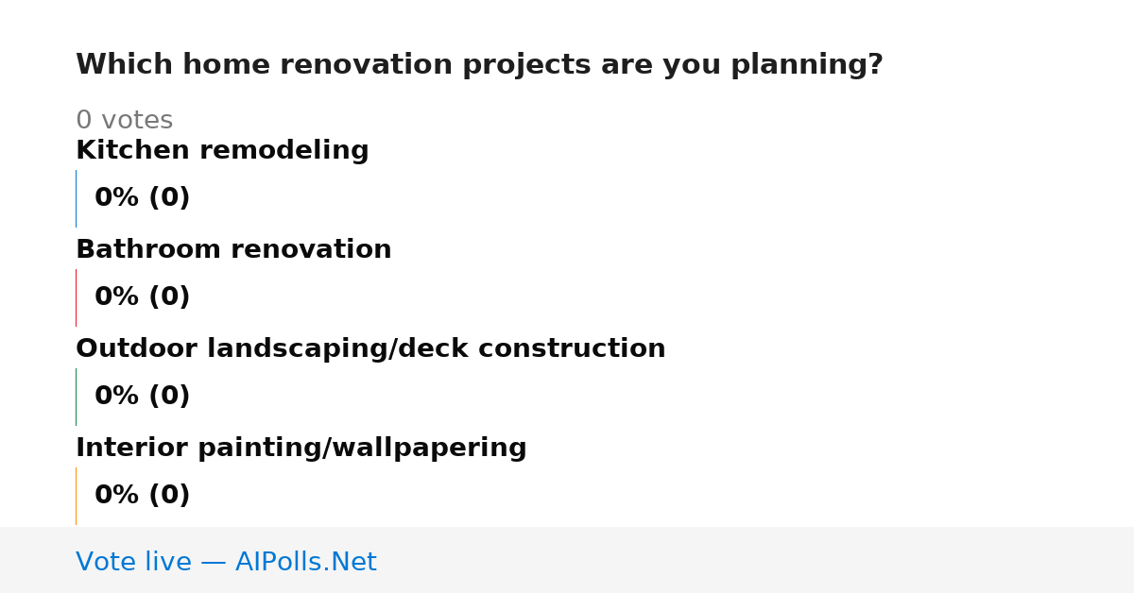Click the red bar for Bathroom renovation

point(76,297)
